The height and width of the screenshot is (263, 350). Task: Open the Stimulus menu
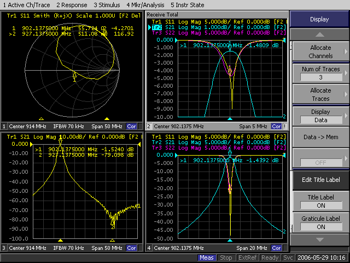pyautogui.click(x=107, y=5)
